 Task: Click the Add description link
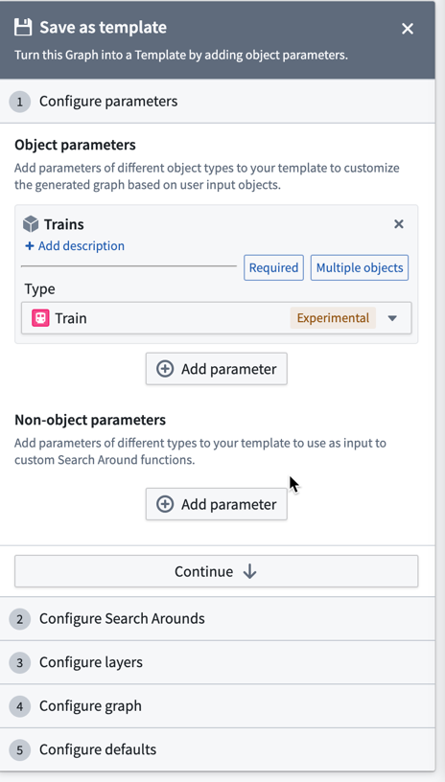(x=82, y=246)
